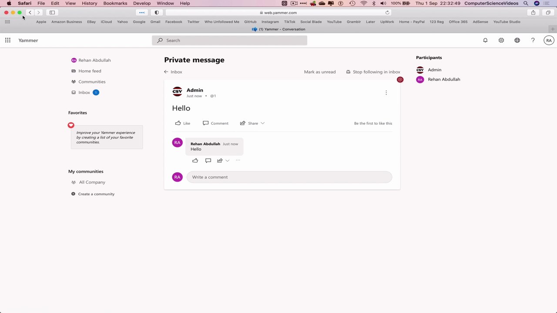Go to Home feed
This screenshot has height=313, width=557.
click(x=86, y=71)
